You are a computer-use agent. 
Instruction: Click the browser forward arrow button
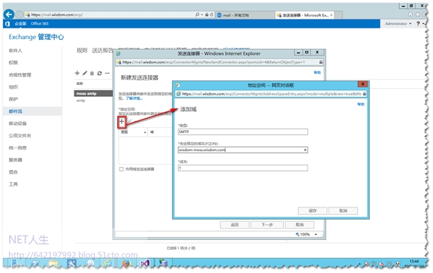point(20,14)
